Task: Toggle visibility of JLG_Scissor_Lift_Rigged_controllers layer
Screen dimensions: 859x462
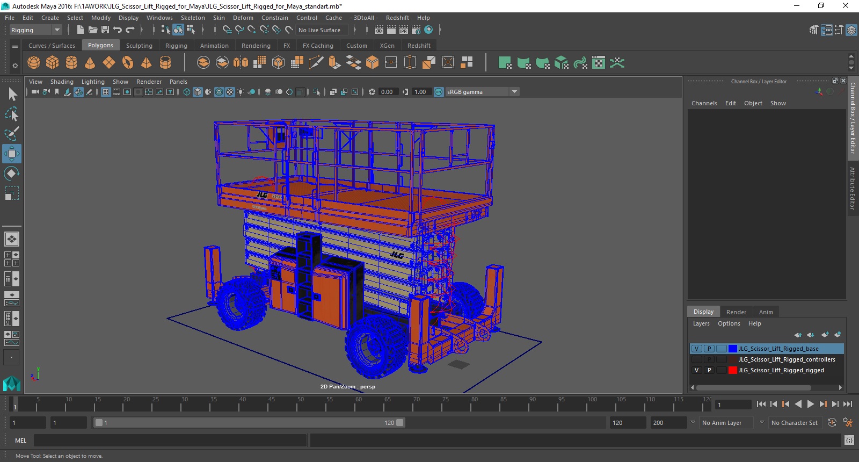Action: point(696,359)
